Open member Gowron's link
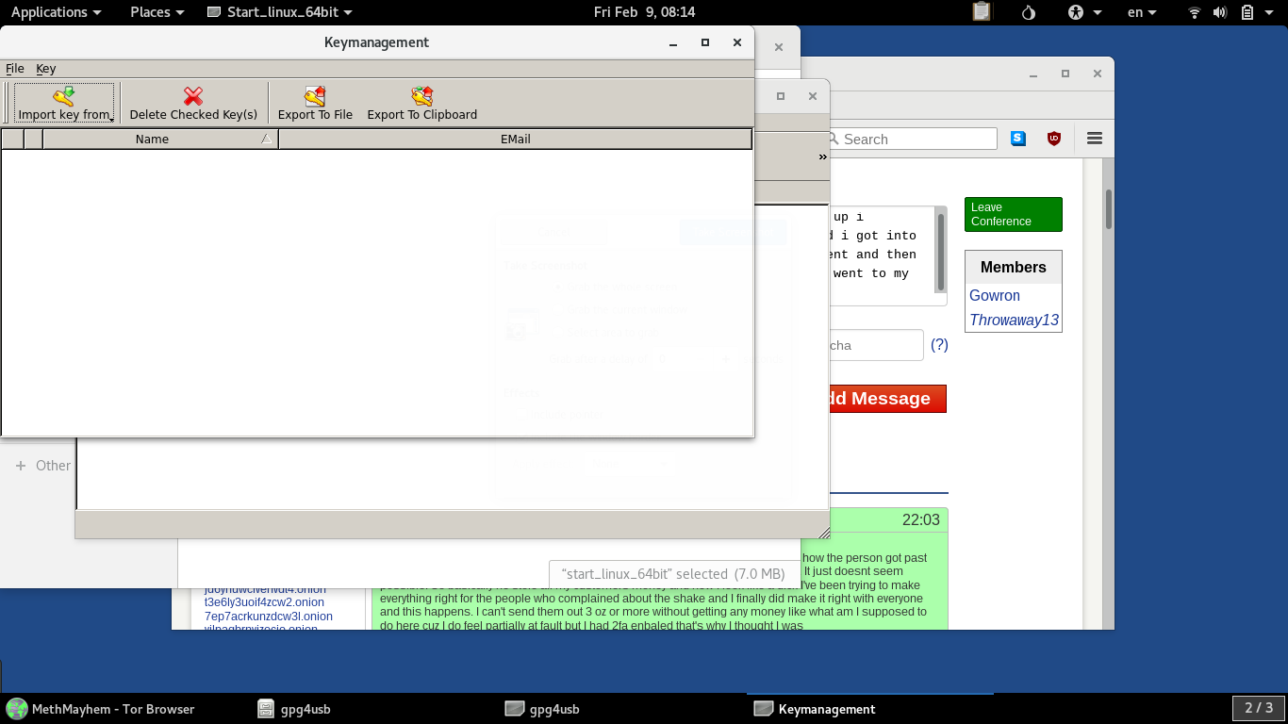Image resolution: width=1288 pixels, height=724 pixels. pos(995,295)
